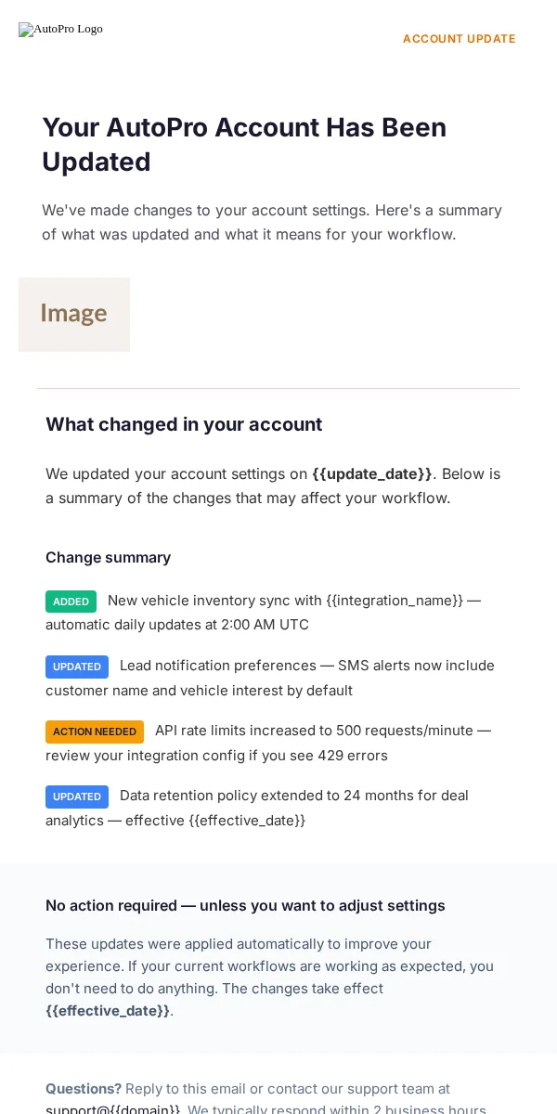Click the UPDATED badge beside Data retention policy
Image resolution: width=557 pixels, height=1114 pixels.
[x=77, y=797]
